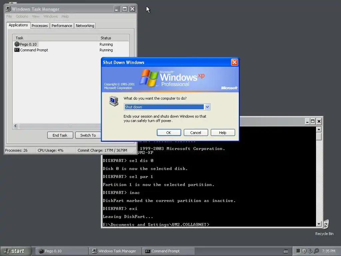Click 'Leaving DiskPart...' line

(x=128, y=217)
